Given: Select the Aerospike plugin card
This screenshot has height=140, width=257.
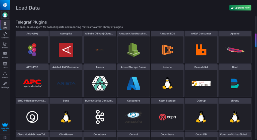Looking at the screenshot, I should [x=66, y=47].
